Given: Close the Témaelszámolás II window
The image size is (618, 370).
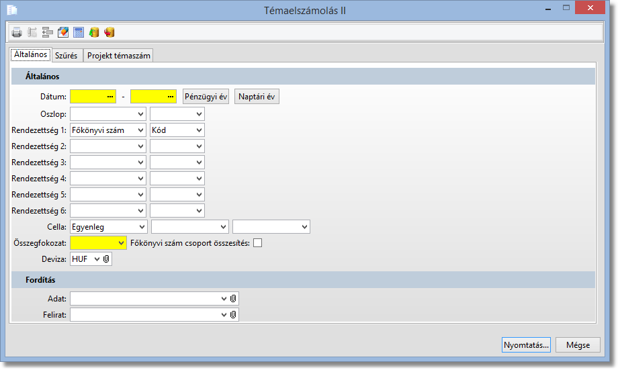Looking at the screenshot, I should tap(590, 8).
